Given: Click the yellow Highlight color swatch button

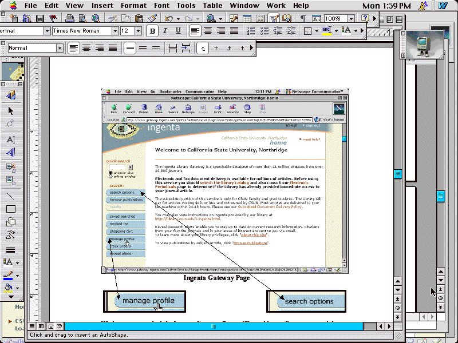Looking at the screenshot, I should coord(327,31).
